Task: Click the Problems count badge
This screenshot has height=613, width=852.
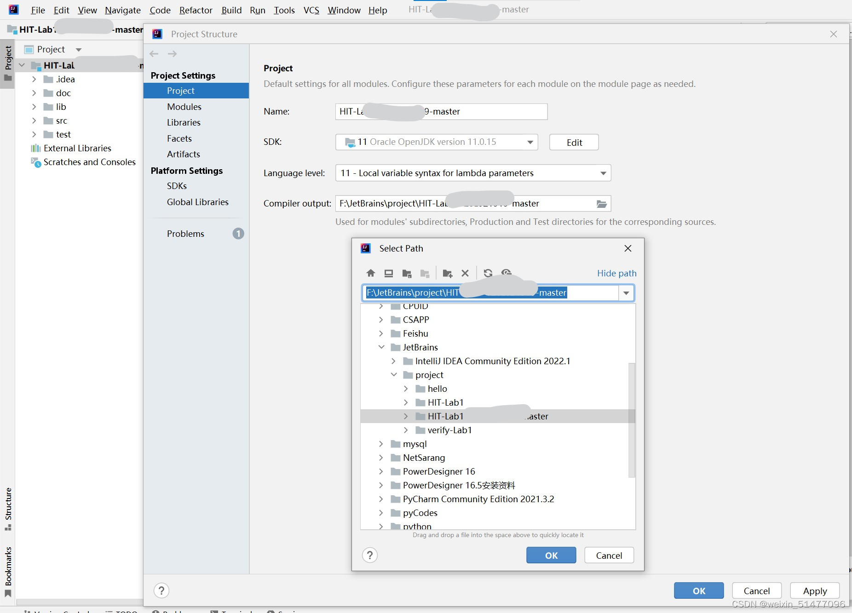Action: (x=238, y=234)
